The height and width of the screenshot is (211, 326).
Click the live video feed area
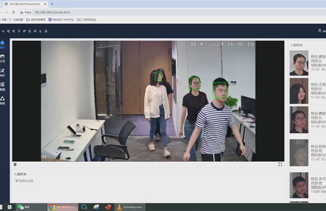148,101
